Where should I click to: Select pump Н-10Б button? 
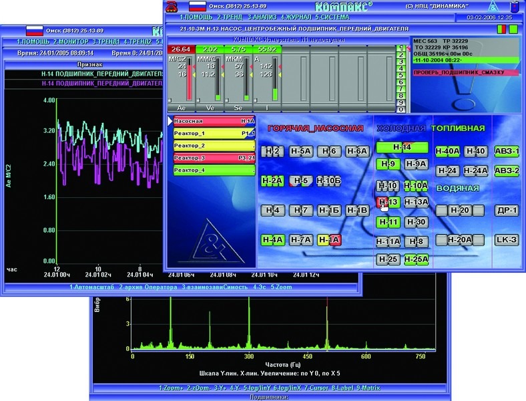click(x=328, y=181)
